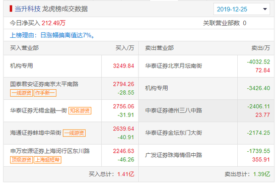The height and width of the screenshot is (185, 277).
Task: Click buy amount 3249.84
Action: tap(123, 66)
